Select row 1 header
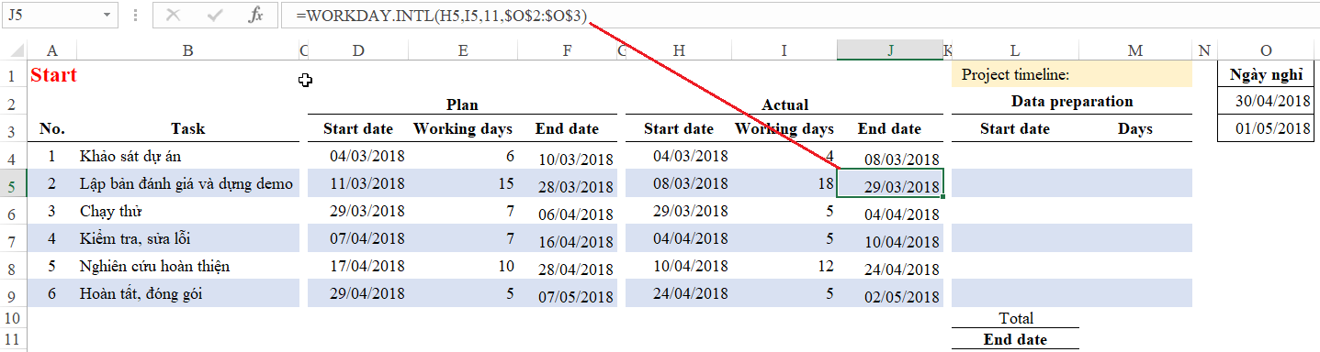This screenshot has width=1320, height=352. [x=13, y=75]
